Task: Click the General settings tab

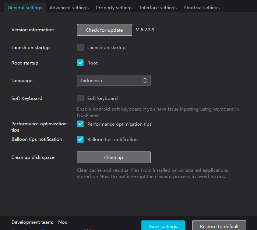Action: 25,7
